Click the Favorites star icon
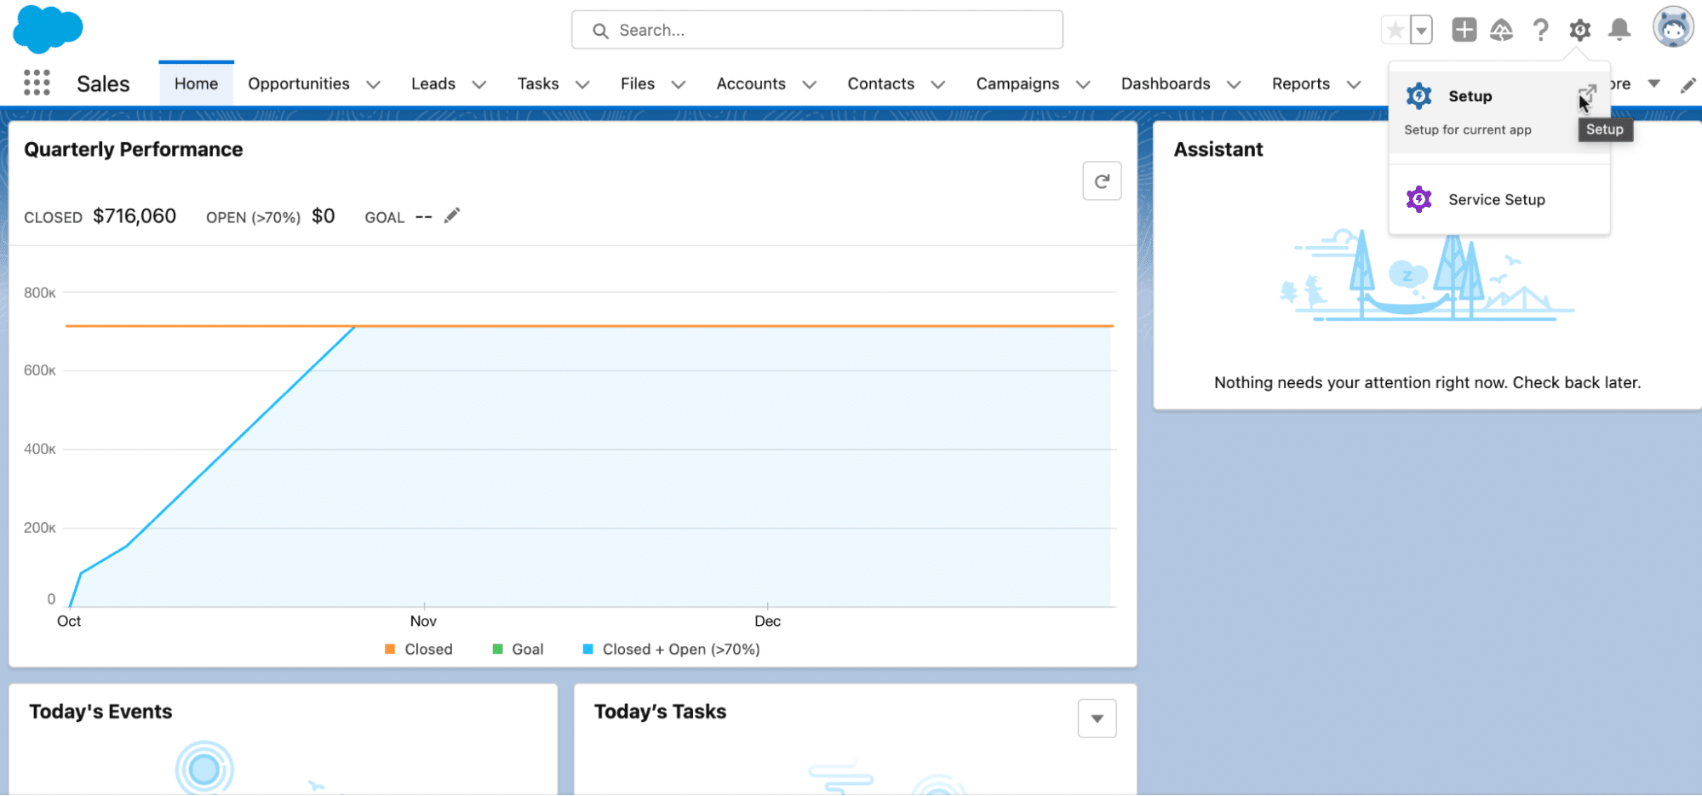 pyautogui.click(x=1395, y=31)
